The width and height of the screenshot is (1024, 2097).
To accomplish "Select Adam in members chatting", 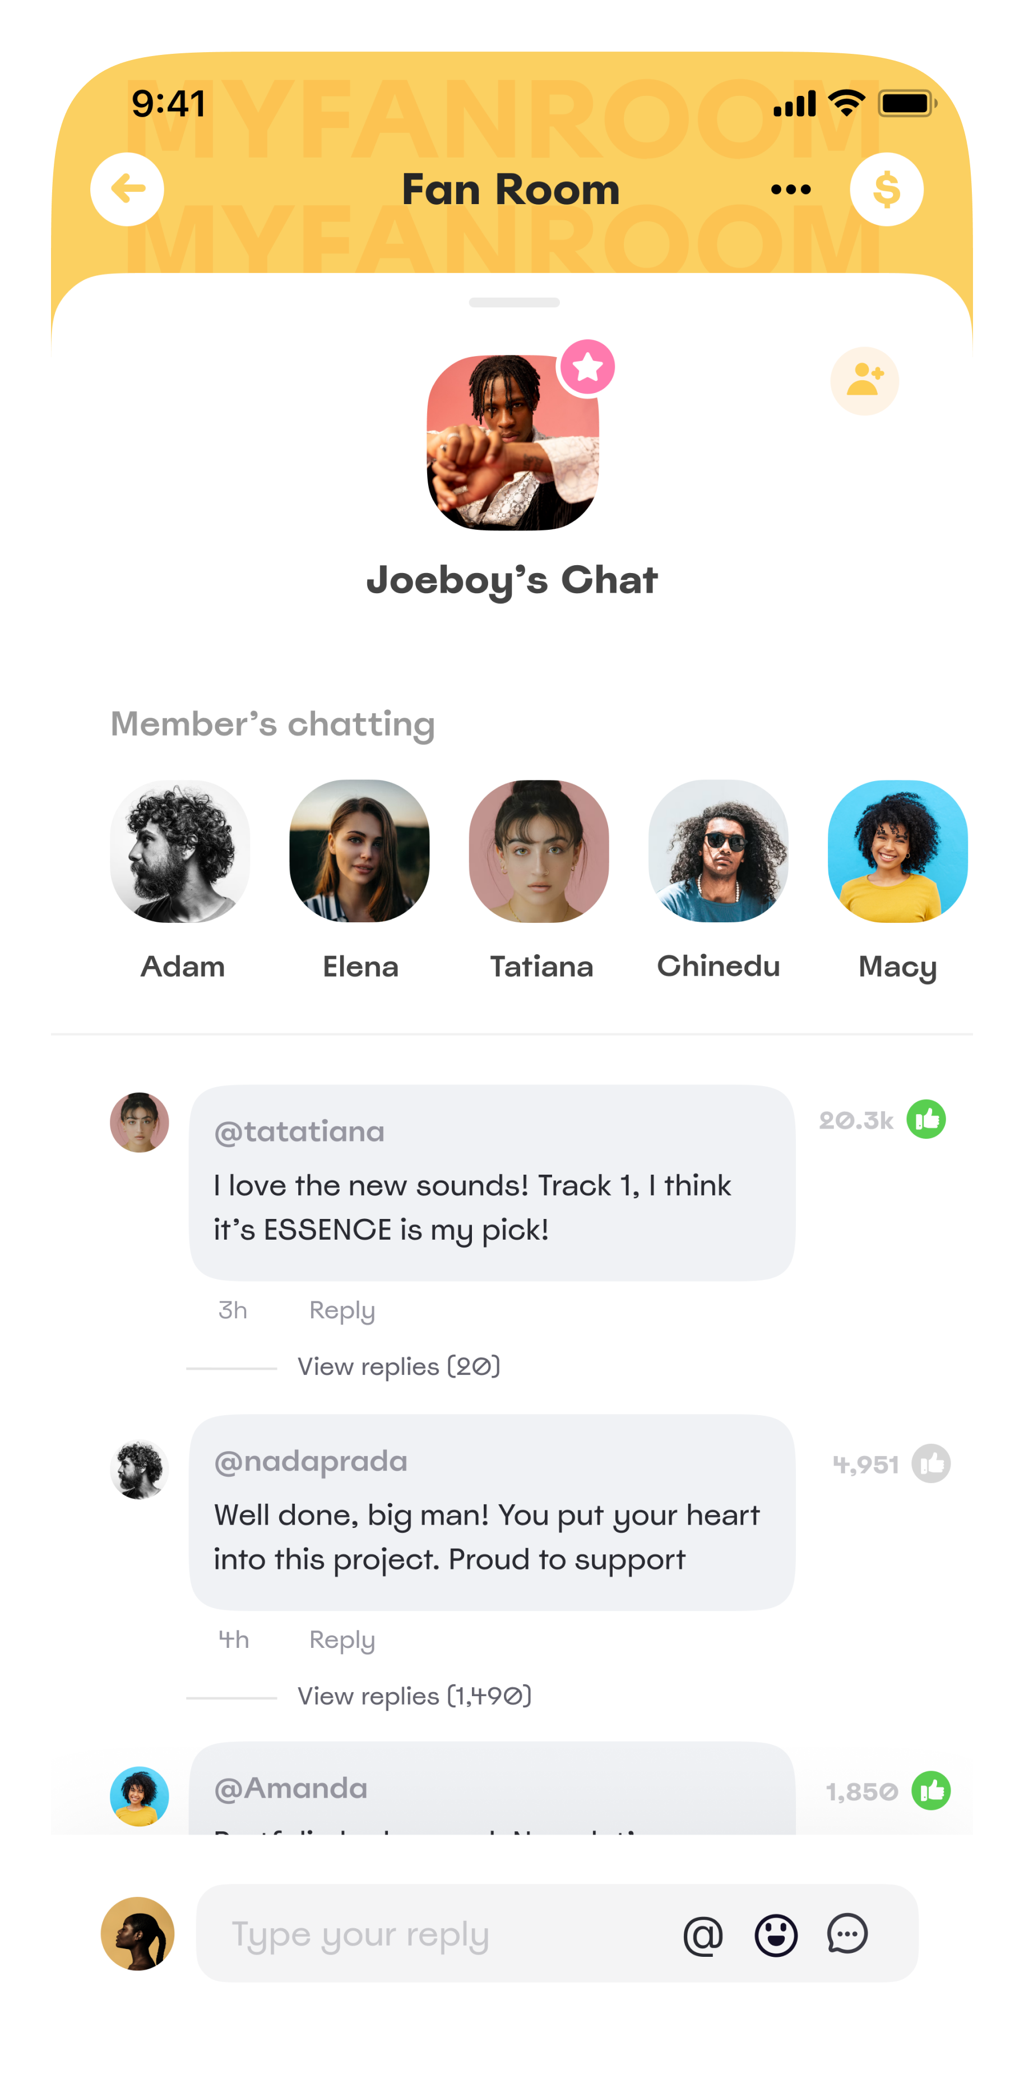I will (180, 852).
